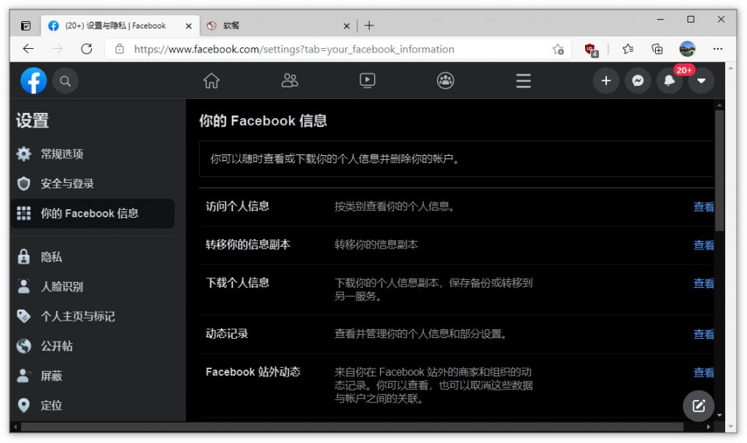Click 查看 link for 下载个人信息
Image resolution: width=747 pixels, height=443 pixels.
pos(703,283)
